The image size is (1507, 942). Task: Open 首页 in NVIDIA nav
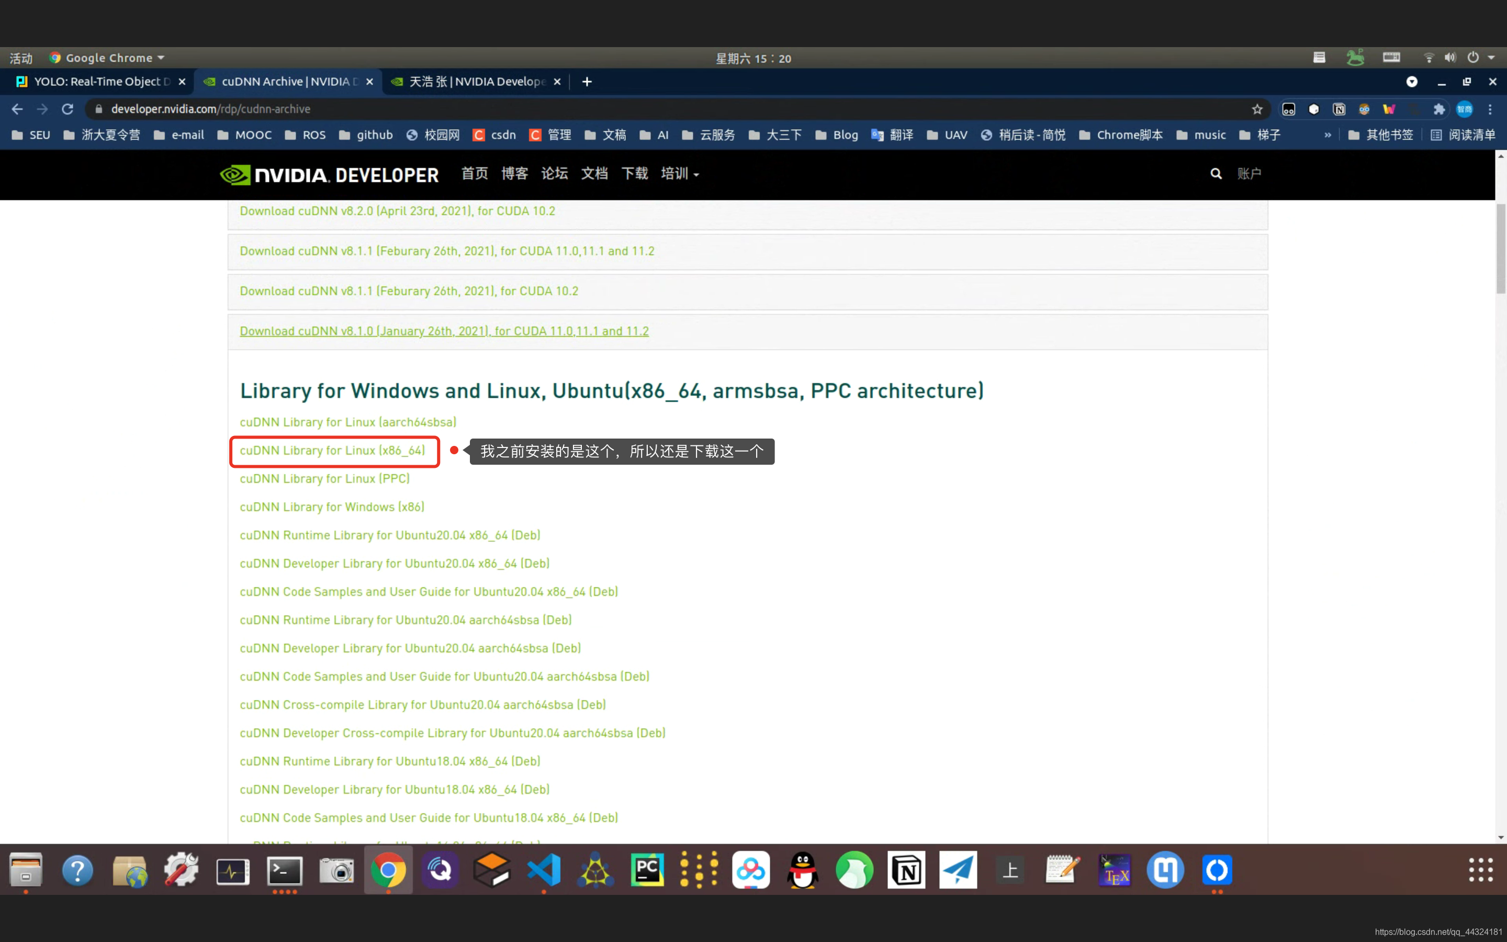click(475, 174)
